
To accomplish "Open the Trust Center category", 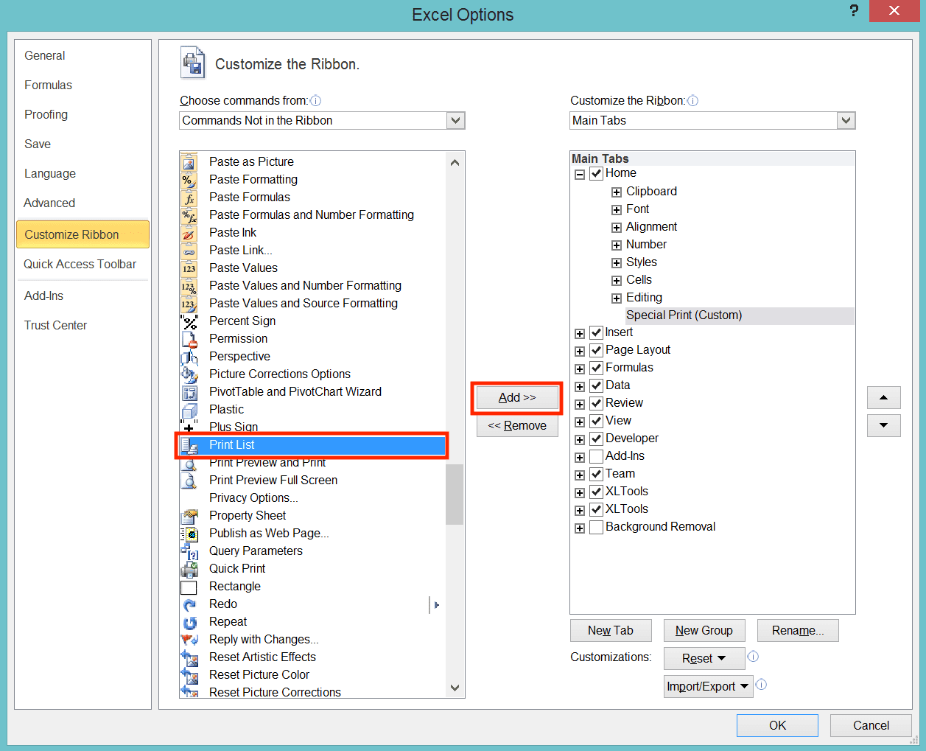I will pos(55,325).
